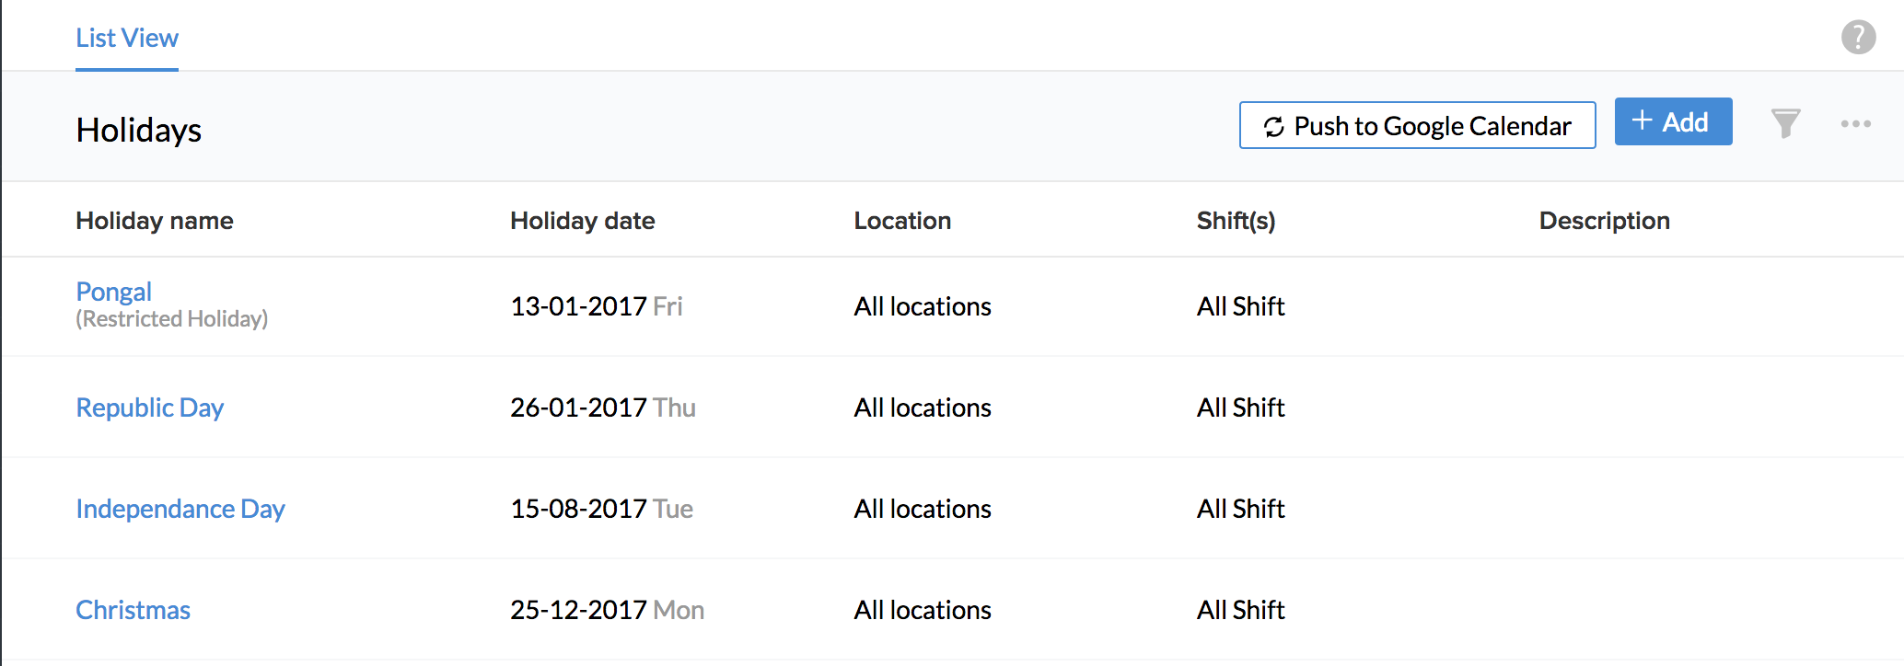Click the filter funnel icon
Image resolution: width=1904 pixels, height=666 pixels.
coord(1785,123)
